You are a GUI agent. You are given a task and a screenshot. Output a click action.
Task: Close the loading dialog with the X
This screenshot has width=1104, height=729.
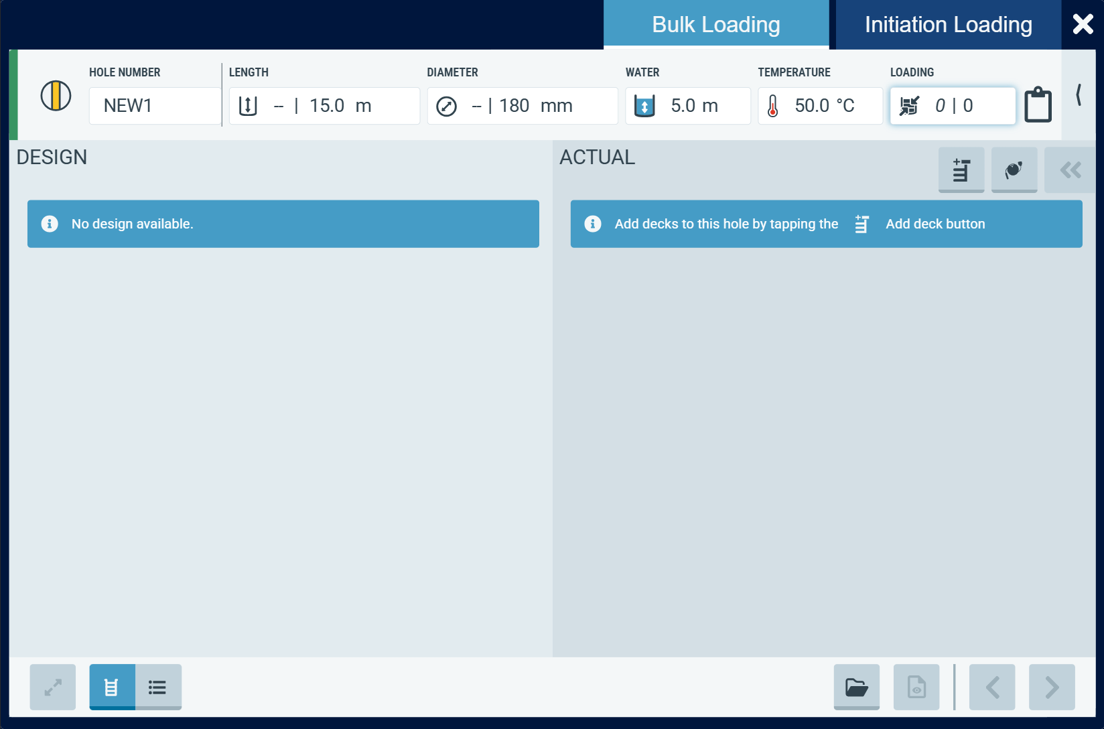tap(1083, 25)
